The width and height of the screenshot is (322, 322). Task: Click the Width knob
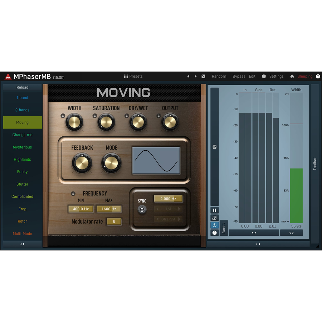click(x=74, y=122)
